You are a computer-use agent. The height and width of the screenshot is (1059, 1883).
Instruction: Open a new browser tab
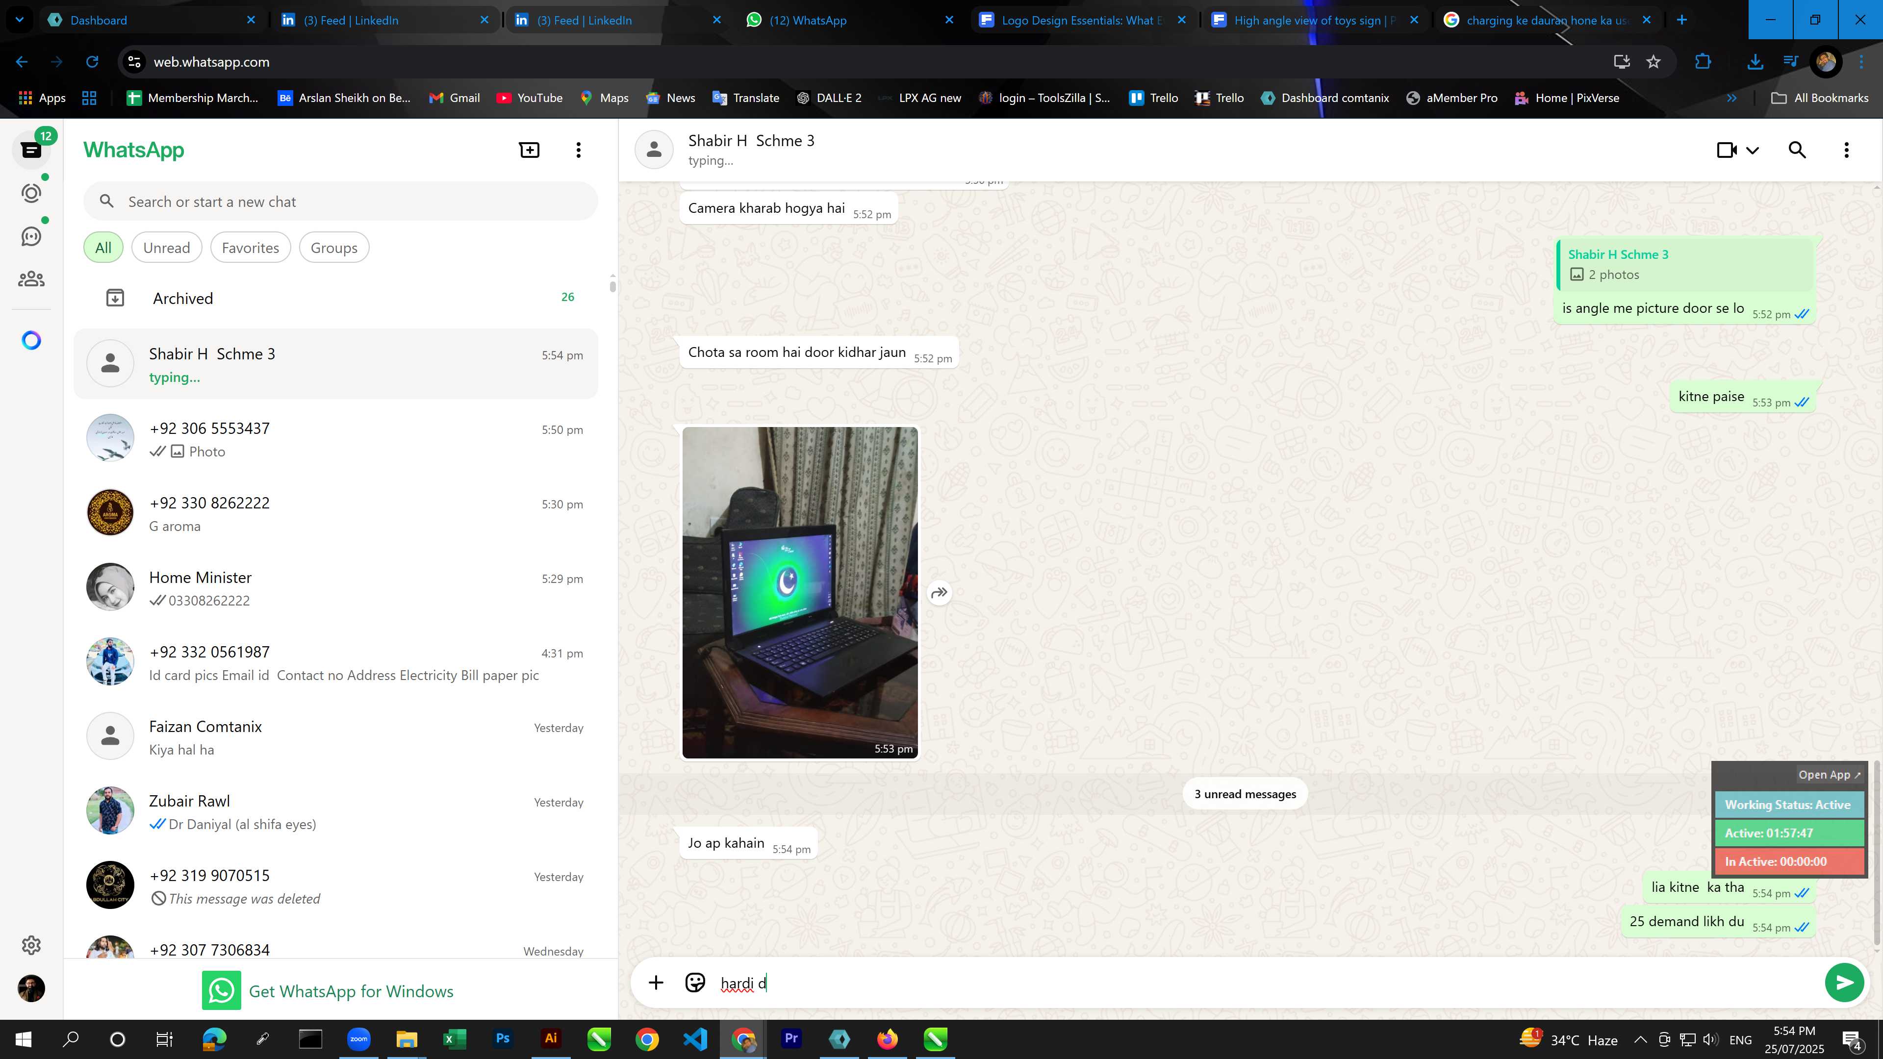(x=1681, y=20)
